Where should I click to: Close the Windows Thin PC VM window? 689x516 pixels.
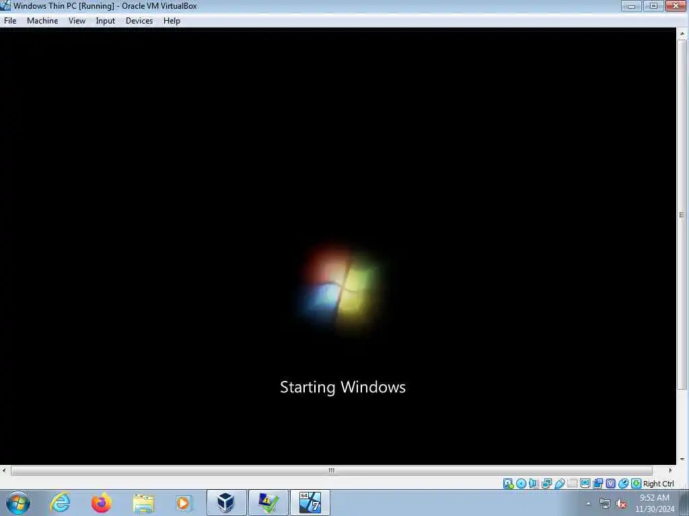pos(676,5)
